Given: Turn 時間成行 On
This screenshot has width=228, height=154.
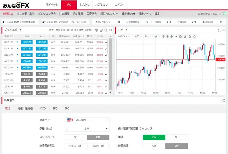Looking at the screenshot, I should coord(154,146).
